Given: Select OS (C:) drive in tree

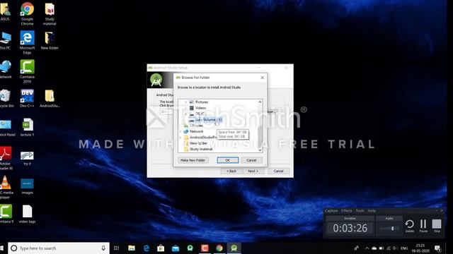Looking at the screenshot, I should coord(197,114).
